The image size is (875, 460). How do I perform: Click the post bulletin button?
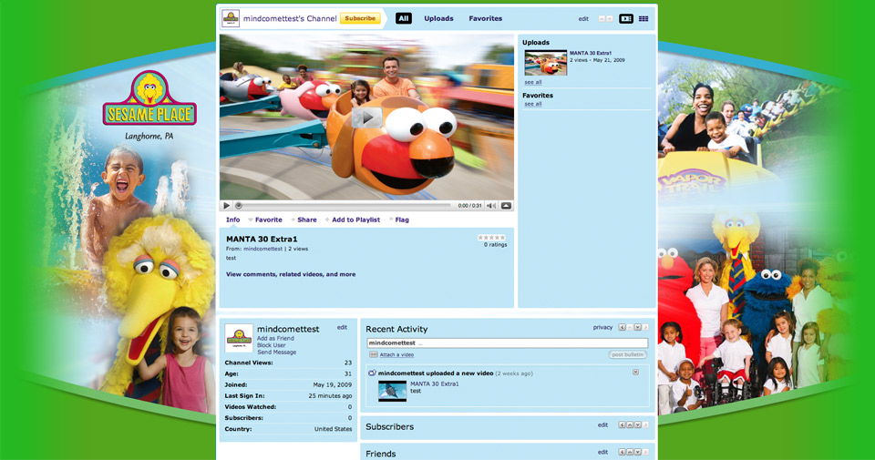point(628,354)
